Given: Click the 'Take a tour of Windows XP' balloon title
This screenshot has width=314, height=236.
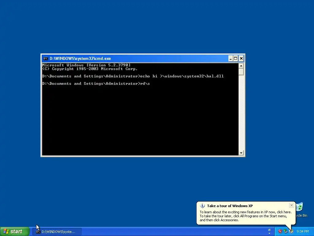Looking at the screenshot, I should [x=230, y=206].
